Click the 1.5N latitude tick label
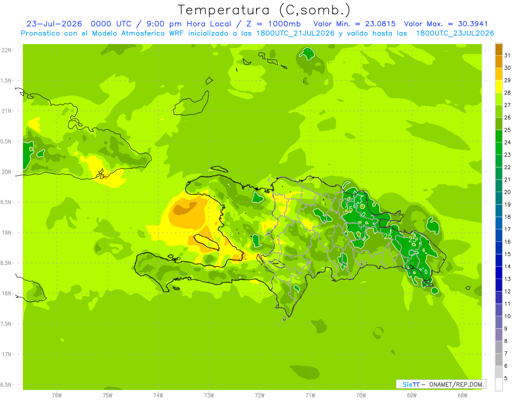 6,80
